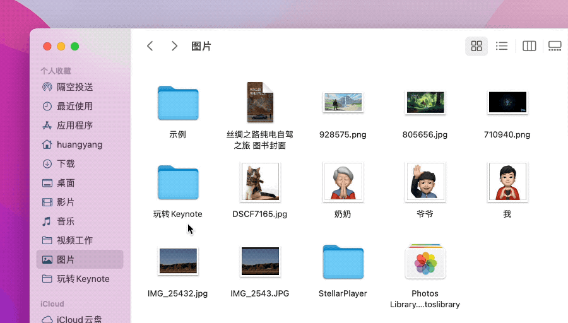The image size is (568, 323).
Task: Click the DSCF7165.jpg file name
Action: coord(260,214)
